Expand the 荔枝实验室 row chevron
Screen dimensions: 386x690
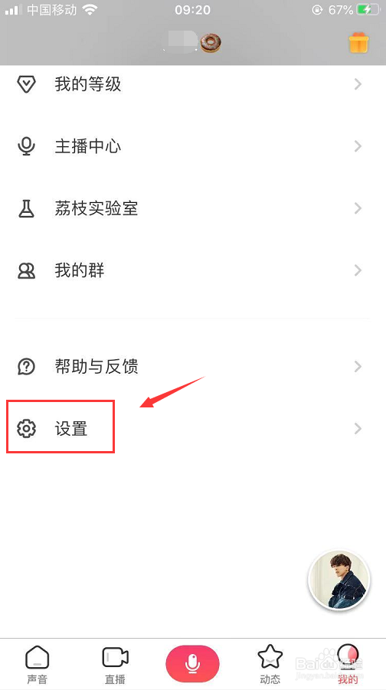tap(358, 208)
